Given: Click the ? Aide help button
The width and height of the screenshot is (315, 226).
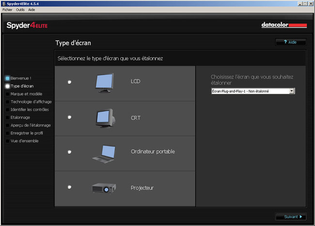Looking at the screenshot, I should [291, 42].
